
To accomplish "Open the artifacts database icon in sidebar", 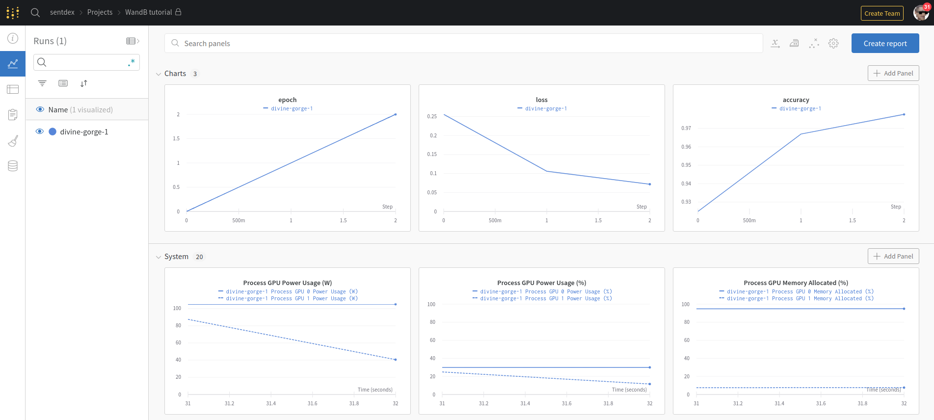I will tap(13, 166).
